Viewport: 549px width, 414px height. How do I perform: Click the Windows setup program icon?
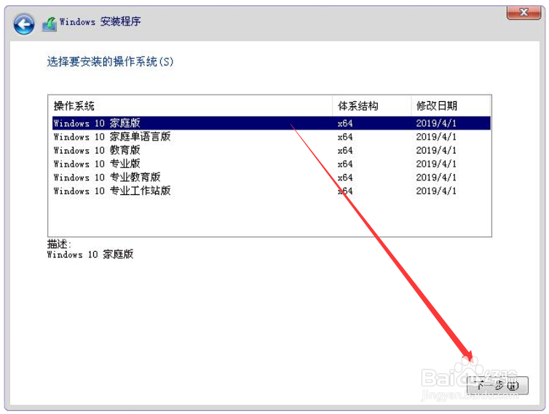[50, 24]
